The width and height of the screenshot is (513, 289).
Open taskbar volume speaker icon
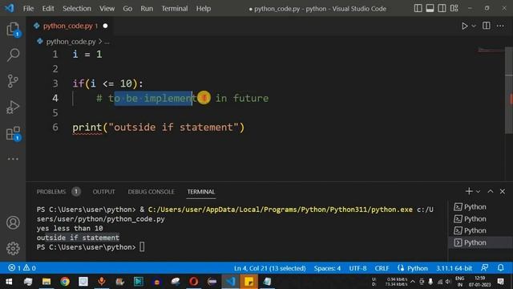pos(448,282)
